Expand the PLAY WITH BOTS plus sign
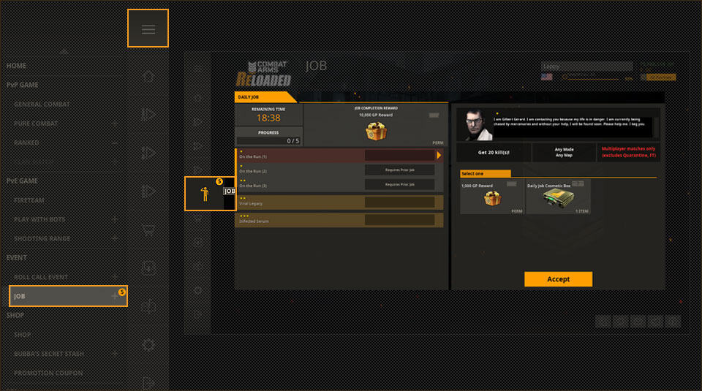The width and height of the screenshot is (702, 391). point(115,220)
